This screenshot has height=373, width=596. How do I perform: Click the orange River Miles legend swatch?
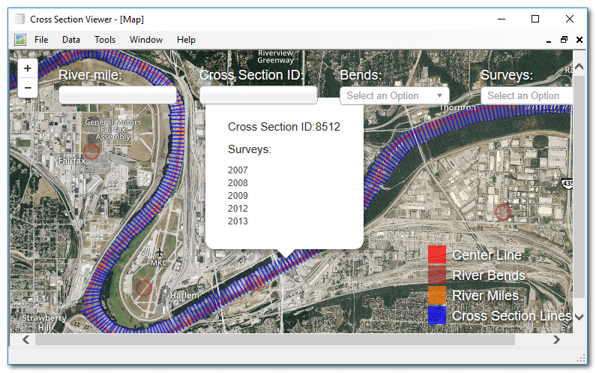tap(437, 295)
